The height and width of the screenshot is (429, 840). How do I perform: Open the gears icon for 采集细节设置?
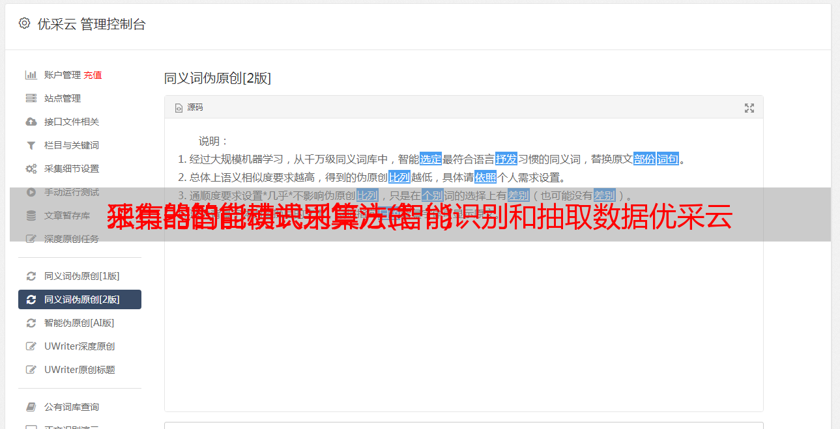tap(31, 169)
